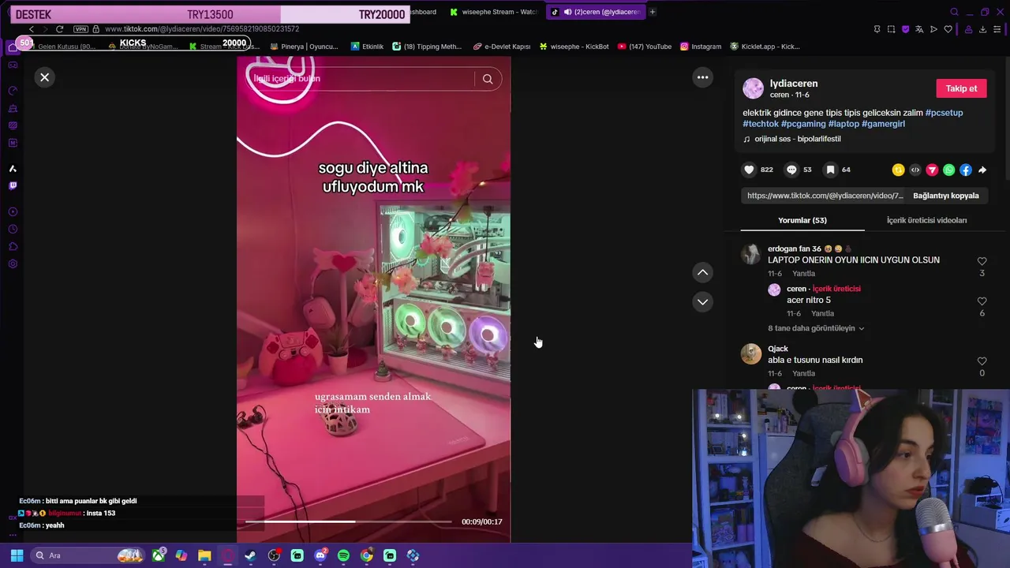Click the embed code icon

(915, 170)
